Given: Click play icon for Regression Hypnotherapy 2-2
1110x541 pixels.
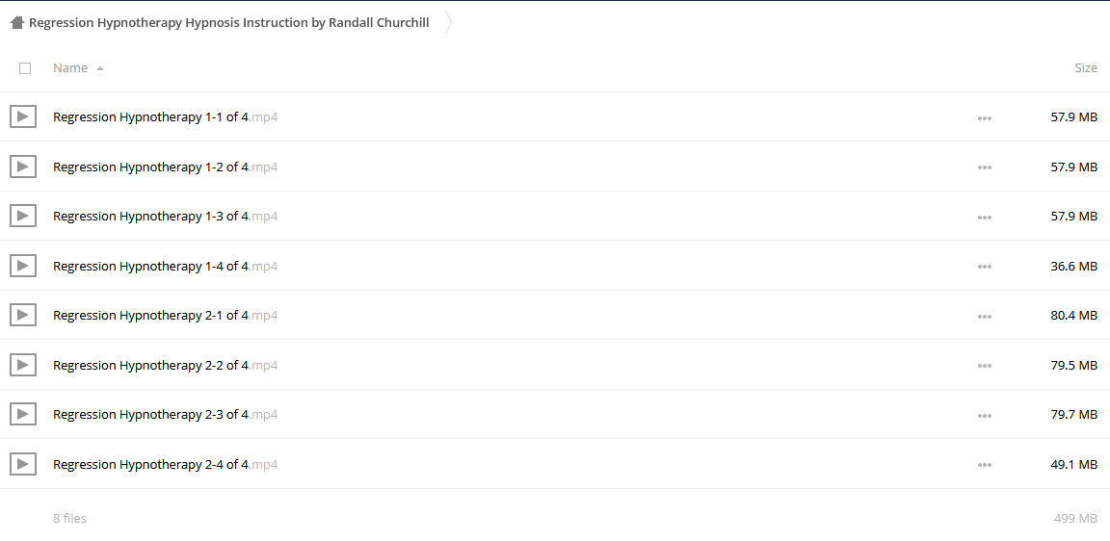Looking at the screenshot, I should pos(23,365).
